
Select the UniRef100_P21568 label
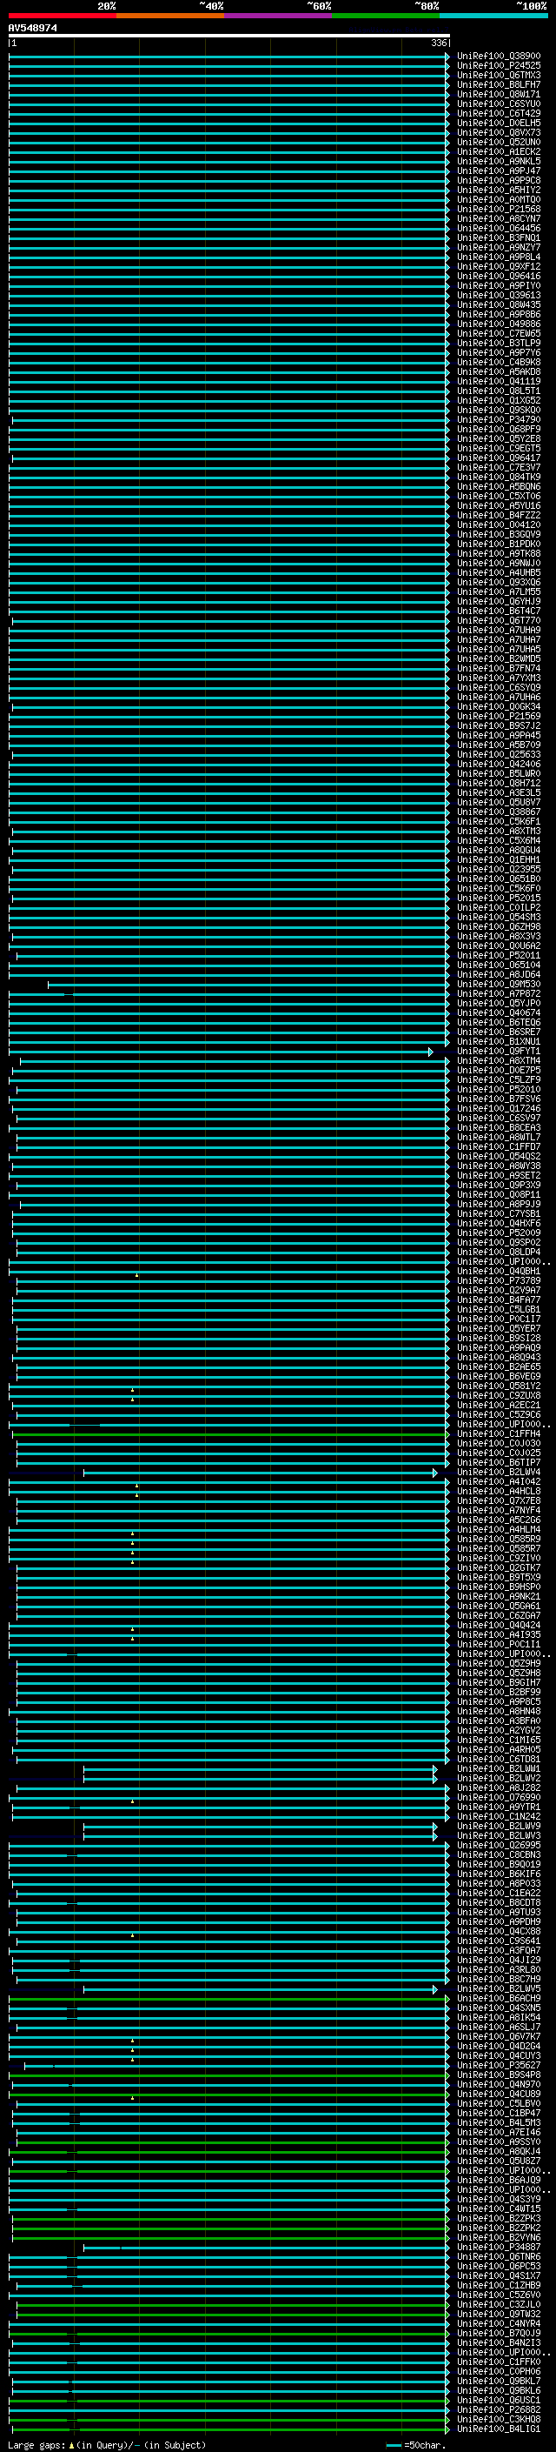[499, 210]
